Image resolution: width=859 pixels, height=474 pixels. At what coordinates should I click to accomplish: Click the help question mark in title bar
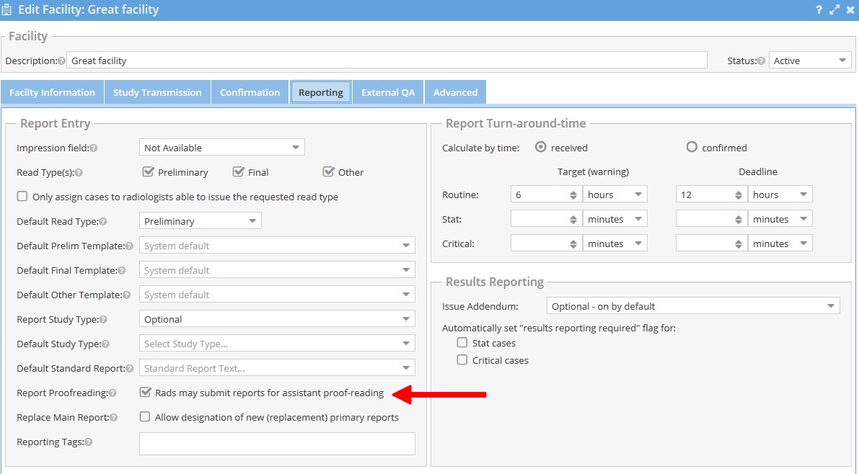tap(819, 10)
